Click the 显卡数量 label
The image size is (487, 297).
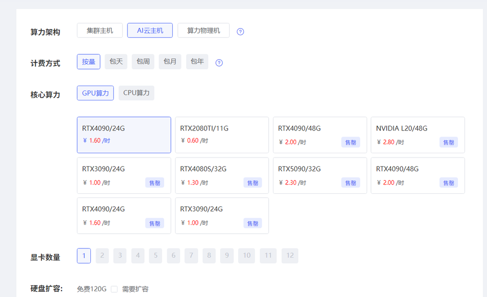pos(45,257)
